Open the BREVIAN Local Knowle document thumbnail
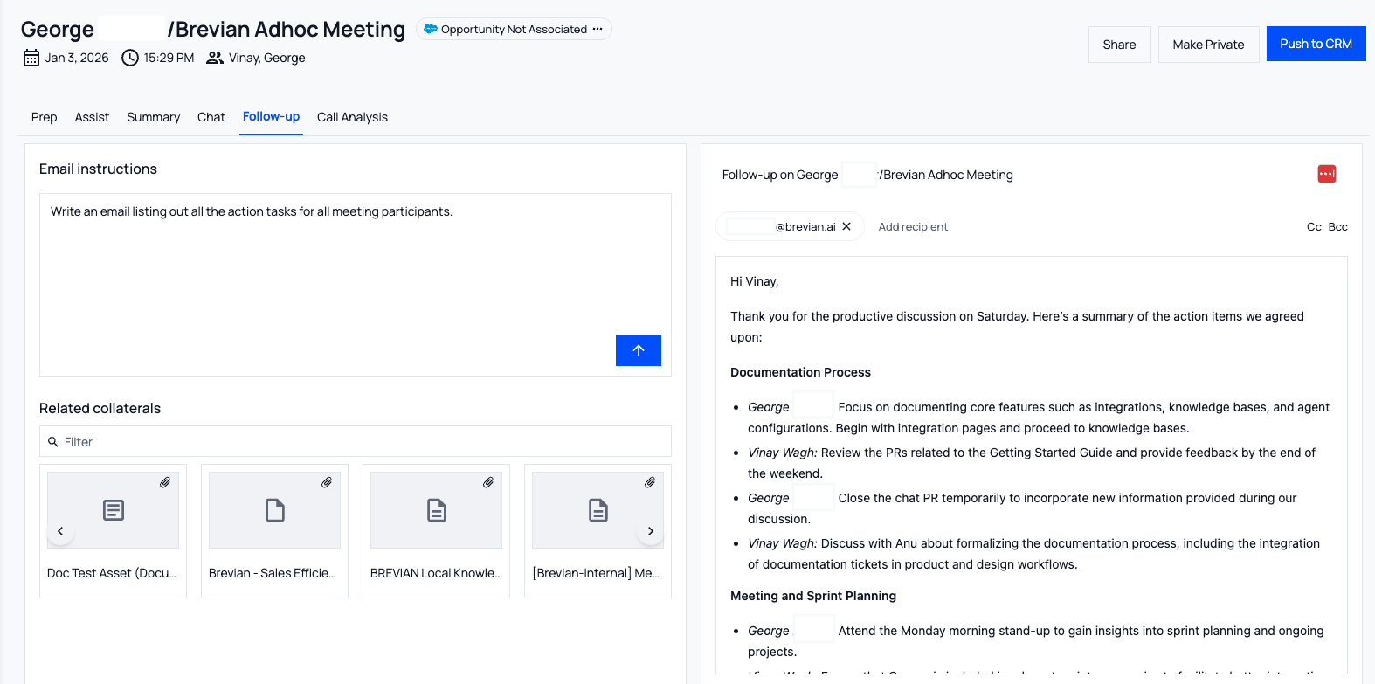 pyautogui.click(x=436, y=510)
